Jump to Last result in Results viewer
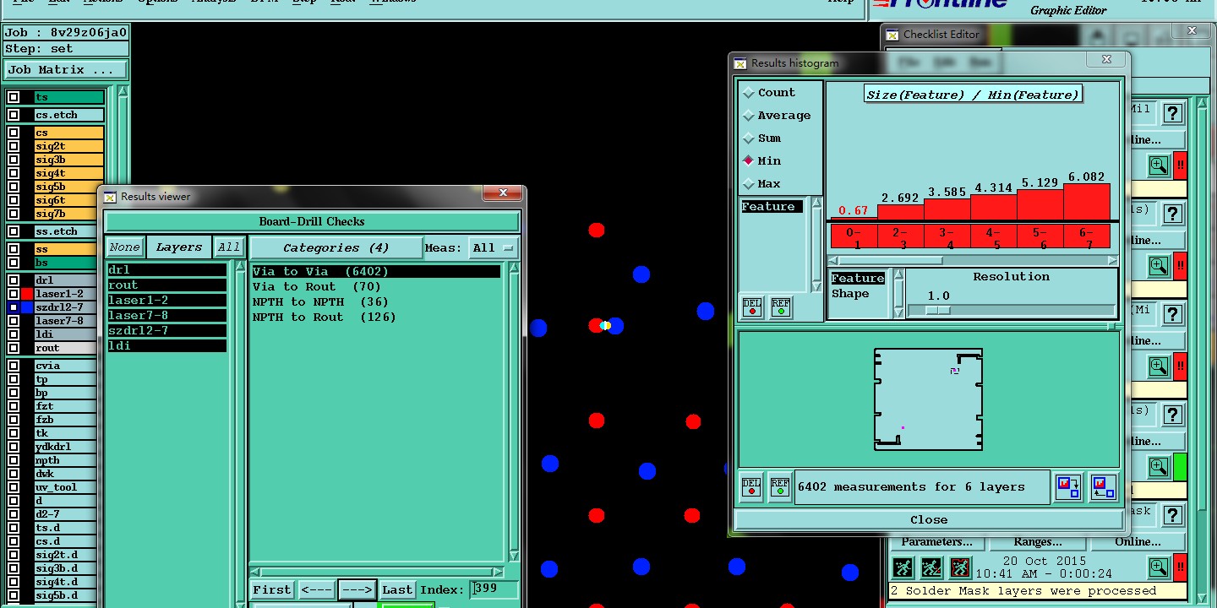This screenshot has width=1217, height=608. (396, 590)
